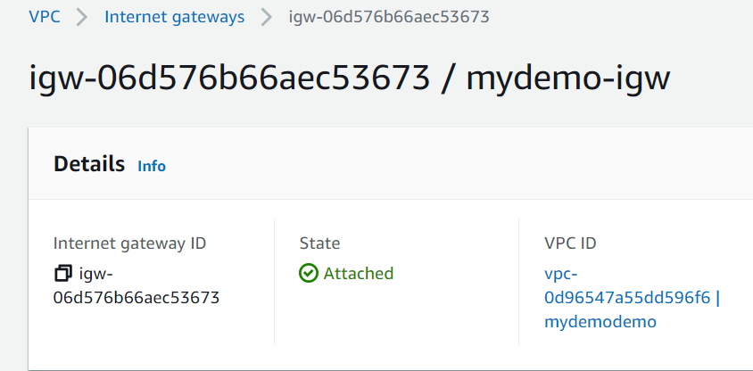Open the Internet gateways breadcrumb
The height and width of the screenshot is (371, 753).
(174, 17)
